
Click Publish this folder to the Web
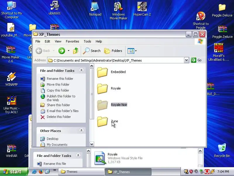tap(58, 98)
